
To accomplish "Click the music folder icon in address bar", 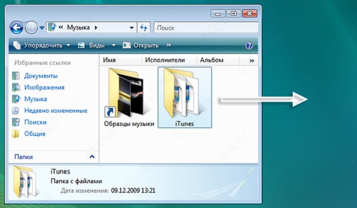I will tap(52, 27).
